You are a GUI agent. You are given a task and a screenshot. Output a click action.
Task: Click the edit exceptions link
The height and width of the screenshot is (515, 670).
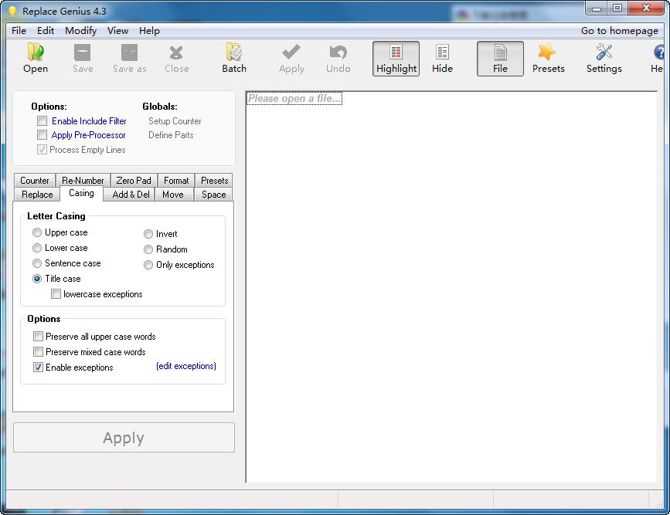[x=185, y=366]
